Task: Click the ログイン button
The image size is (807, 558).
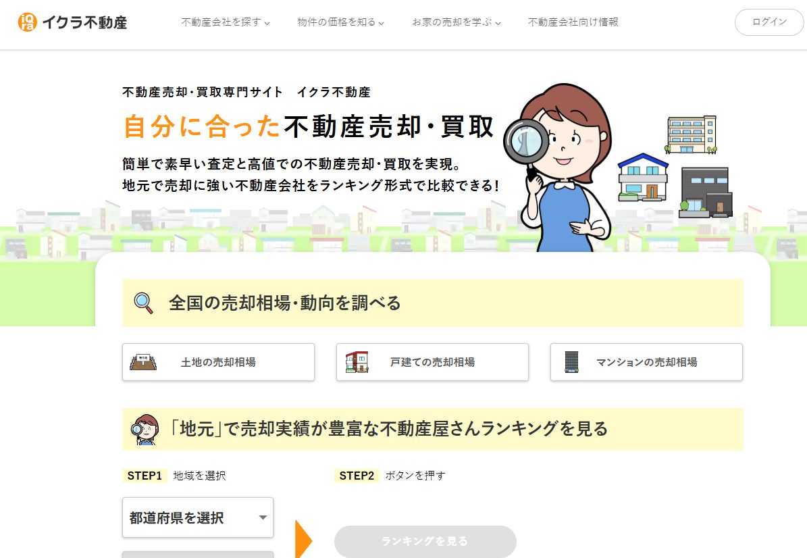Action: [x=769, y=22]
